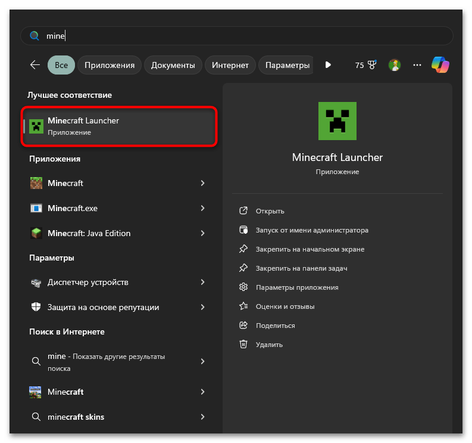Viewport: 472px width, 443px height.
Task: Click the admin shield icon for run as administrator
Action: pyautogui.click(x=243, y=230)
